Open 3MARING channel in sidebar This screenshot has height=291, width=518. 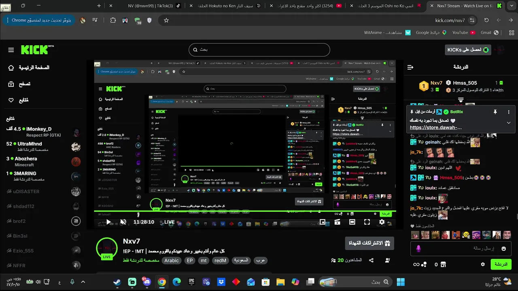(42, 176)
